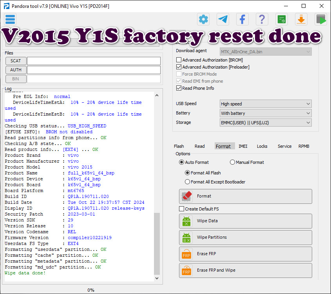This screenshot has height=294, width=331.
Task: Open the Storage dropdown
Action: click(266, 123)
